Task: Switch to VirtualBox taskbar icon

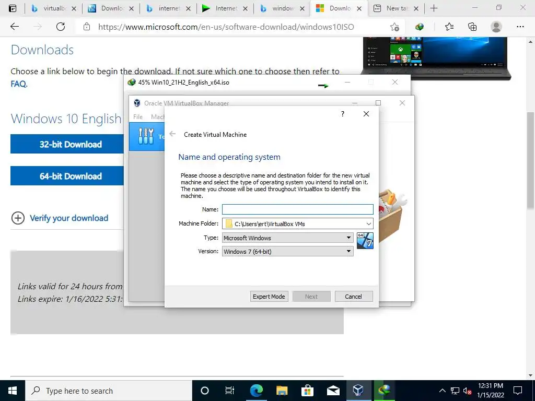Action: (358, 391)
